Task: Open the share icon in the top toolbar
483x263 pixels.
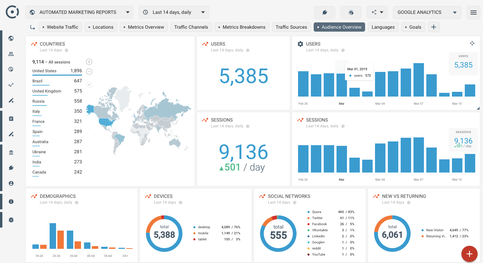Action: pos(375,12)
